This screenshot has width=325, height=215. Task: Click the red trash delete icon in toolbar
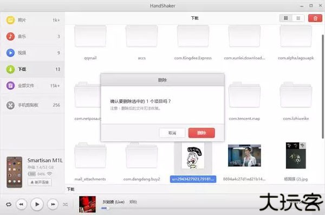tap(315, 18)
